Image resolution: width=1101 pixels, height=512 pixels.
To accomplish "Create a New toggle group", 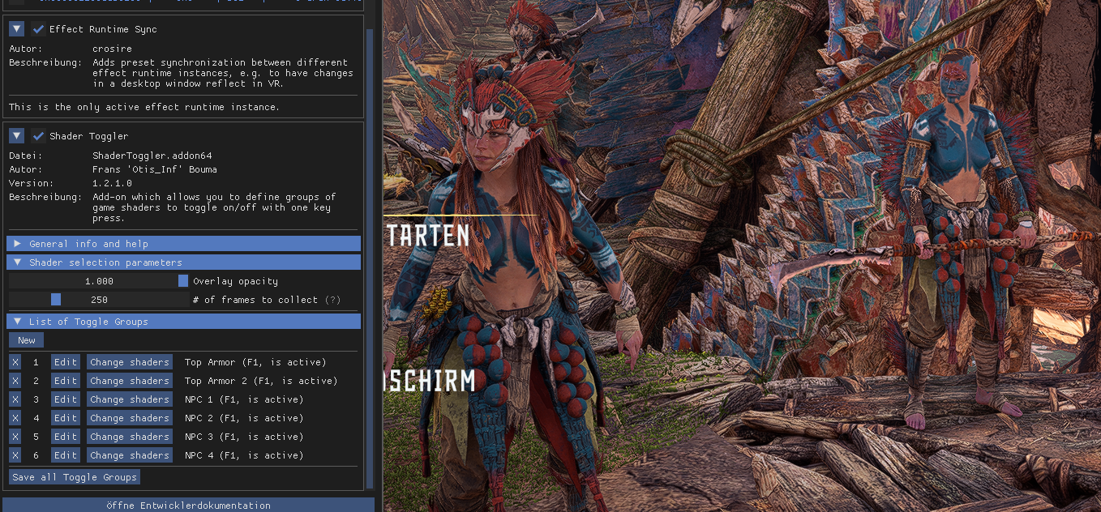I will click(x=27, y=340).
